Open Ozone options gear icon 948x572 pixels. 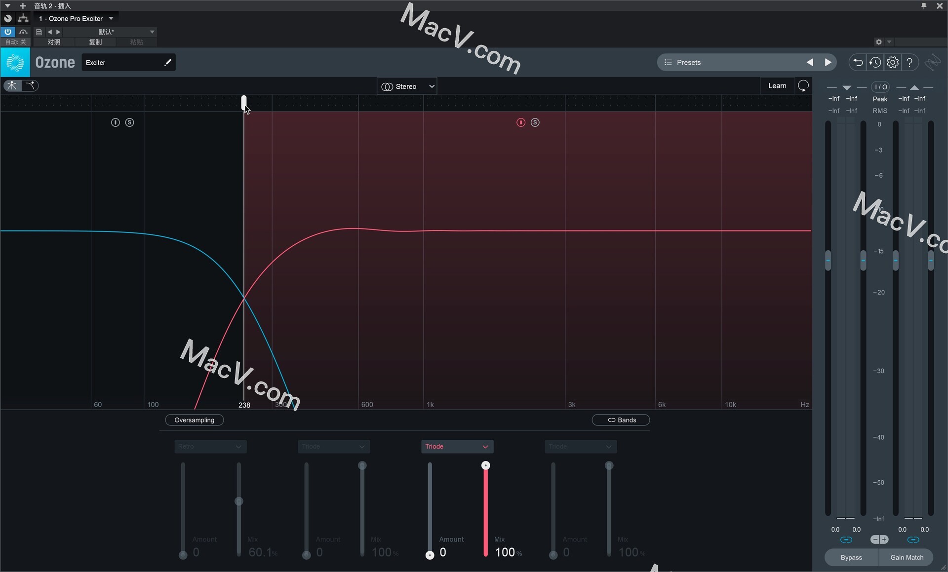[x=892, y=62]
